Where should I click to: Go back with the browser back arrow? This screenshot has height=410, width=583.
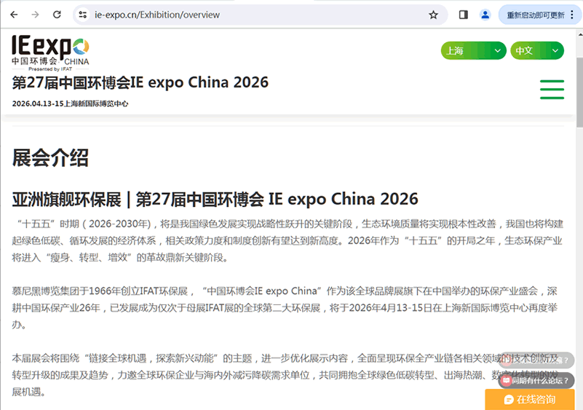tap(14, 15)
